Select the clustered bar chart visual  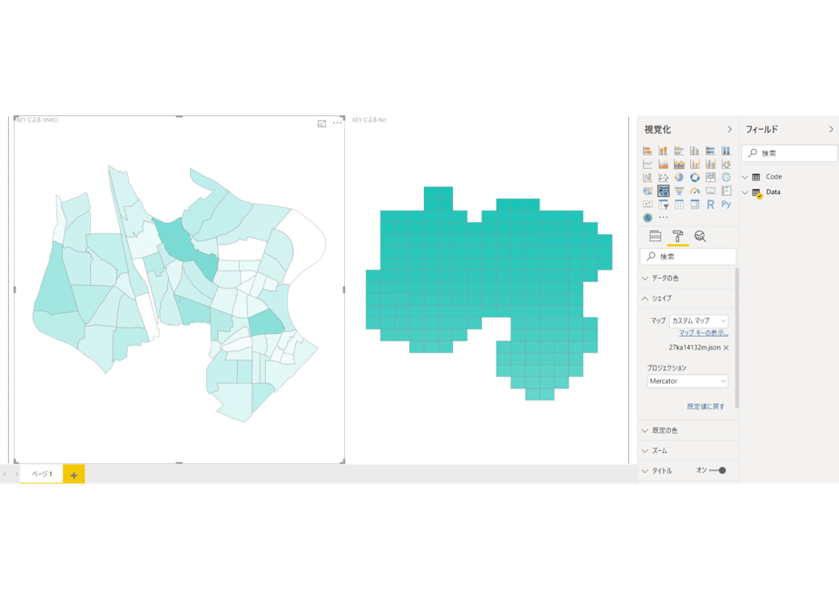[x=679, y=151]
